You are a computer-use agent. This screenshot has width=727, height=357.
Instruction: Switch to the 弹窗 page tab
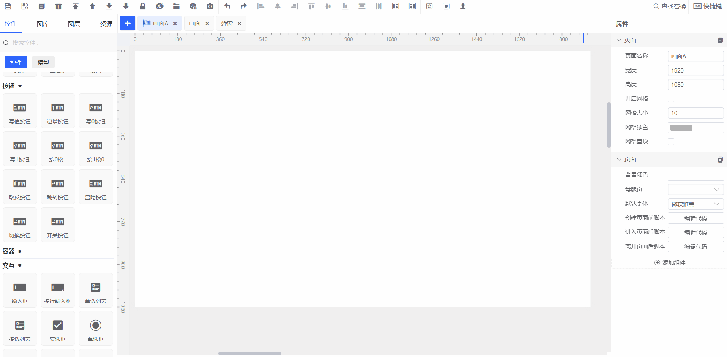[227, 24]
